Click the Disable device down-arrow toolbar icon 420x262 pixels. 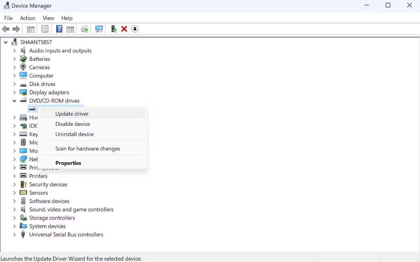click(135, 29)
